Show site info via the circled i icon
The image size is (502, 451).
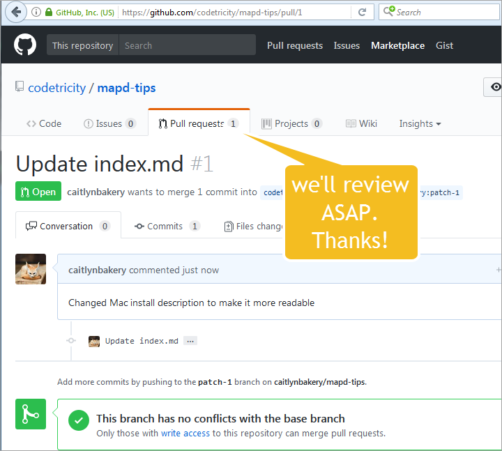[36, 12]
